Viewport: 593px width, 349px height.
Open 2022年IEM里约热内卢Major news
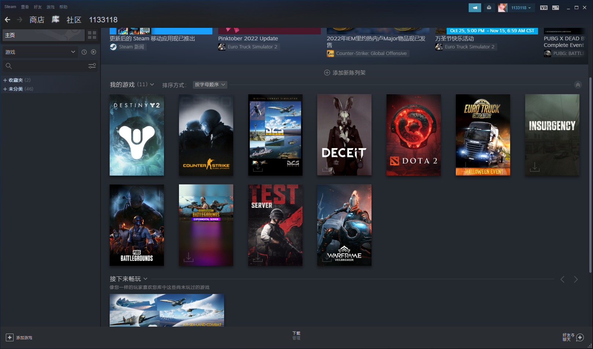point(376,42)
